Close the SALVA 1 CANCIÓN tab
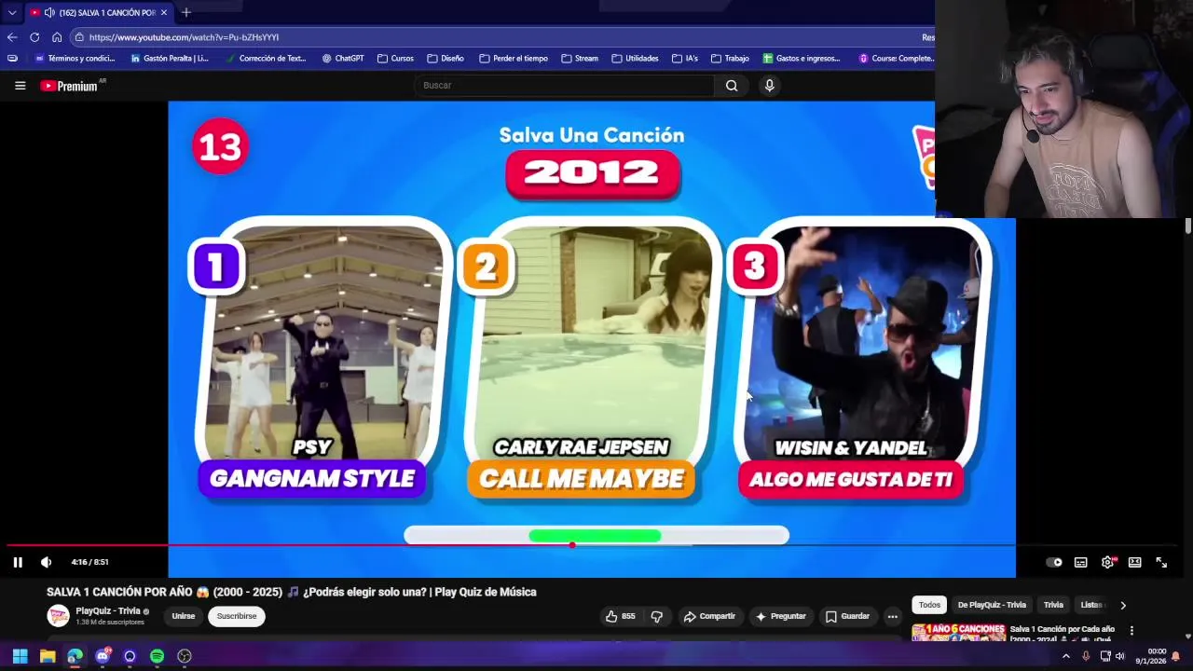The height and width of the screenshot is (671, 1193). point(164,13)
